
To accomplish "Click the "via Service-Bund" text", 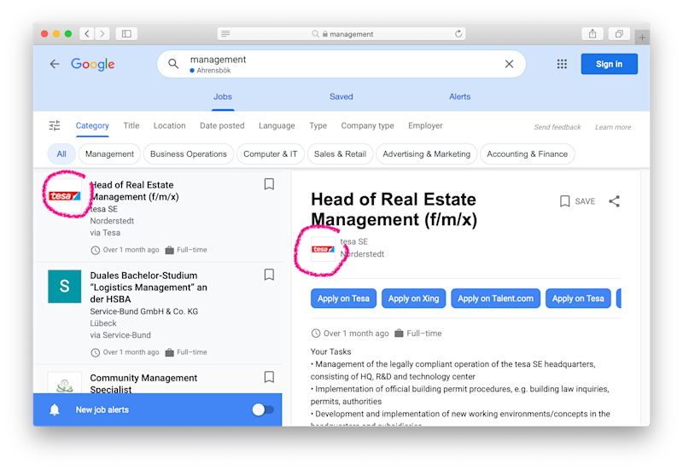I will pos(120,335).
